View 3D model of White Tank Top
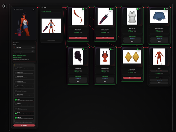Image resolution: width=176 pixels, height=132 pixels. [x=132, y=39]
